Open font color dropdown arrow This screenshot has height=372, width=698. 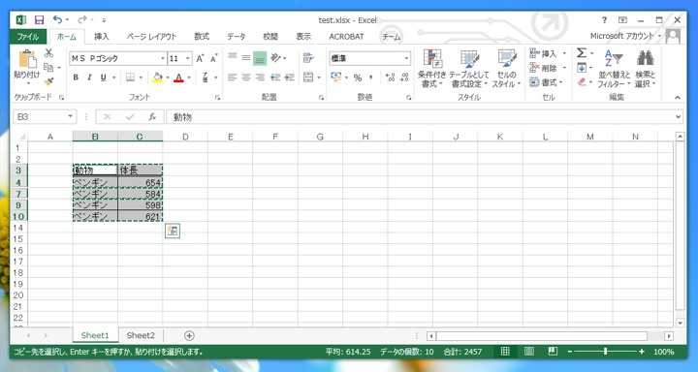(x=189, y=77)
